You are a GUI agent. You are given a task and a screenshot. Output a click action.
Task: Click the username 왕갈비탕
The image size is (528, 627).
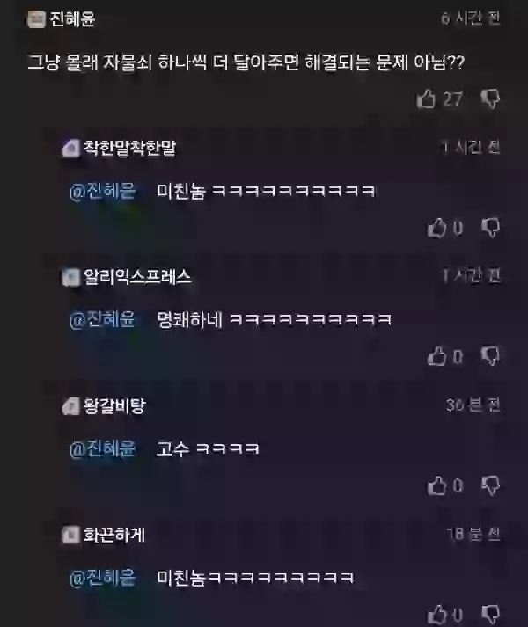pyautogui.click(x=114, y=406)
